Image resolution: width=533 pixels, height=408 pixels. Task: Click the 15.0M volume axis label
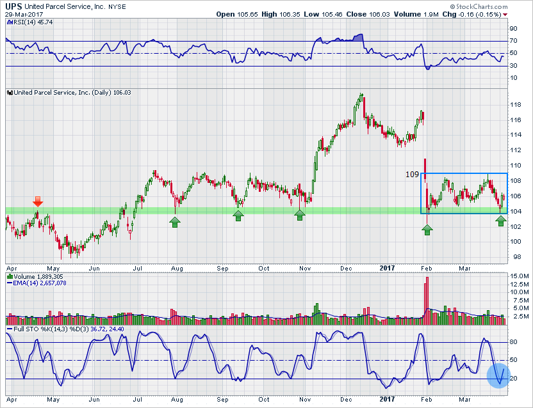point(519,276)
